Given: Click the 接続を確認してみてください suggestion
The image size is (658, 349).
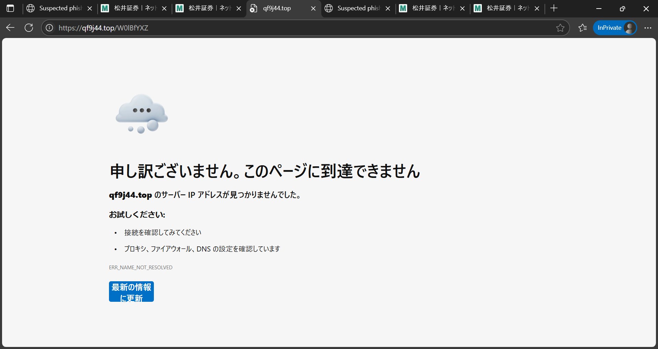Looking at the screenshot, I should pyautogui.click(x=163, y=233).
